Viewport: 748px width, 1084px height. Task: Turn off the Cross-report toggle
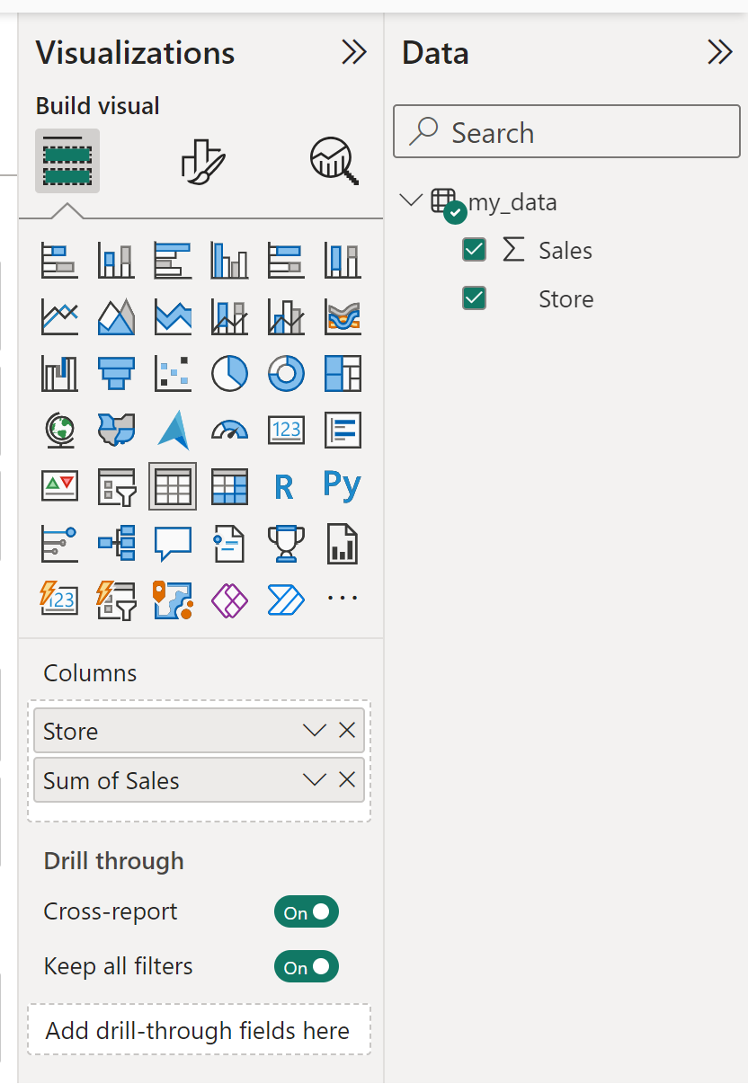click(307, 911)
